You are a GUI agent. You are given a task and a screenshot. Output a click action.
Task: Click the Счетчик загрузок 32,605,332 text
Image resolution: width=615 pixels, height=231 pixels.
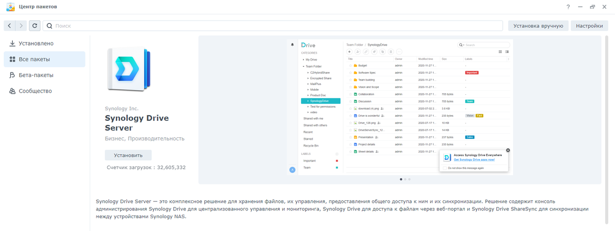(x=146, y=167)
